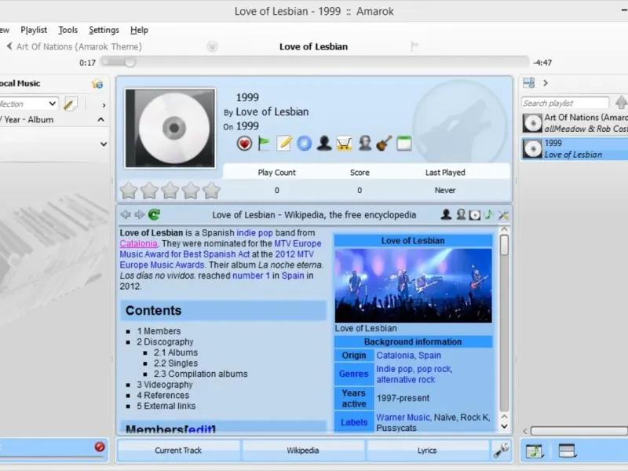Image resolution: width=628 pixels, height=471 pixels.
Task: Open the edit track details pencil icon
Action: (x=284, y=144)
